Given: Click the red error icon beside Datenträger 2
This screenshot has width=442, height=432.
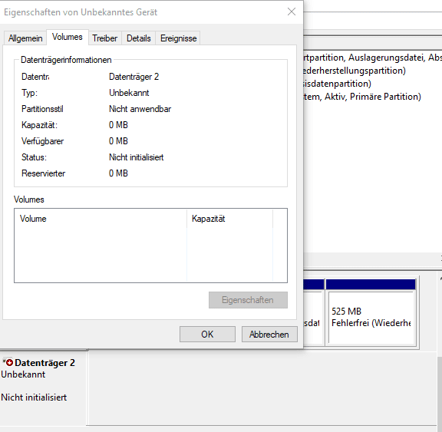Looking at the screenshot, I should click(9, 362).
